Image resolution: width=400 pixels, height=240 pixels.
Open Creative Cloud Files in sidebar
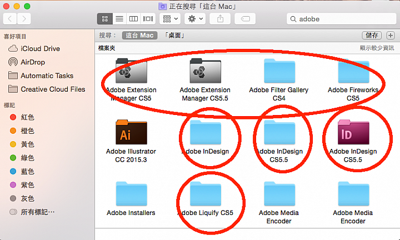(x=47, y=89)
